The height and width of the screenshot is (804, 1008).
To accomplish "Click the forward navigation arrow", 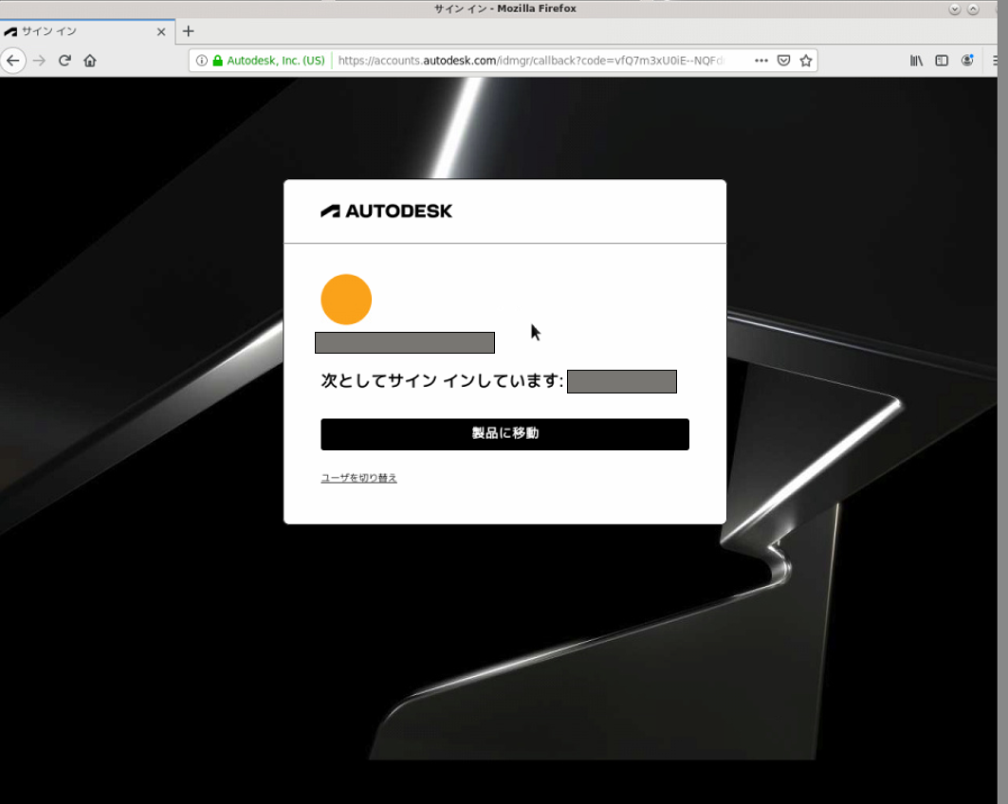I will pos(39,61).
